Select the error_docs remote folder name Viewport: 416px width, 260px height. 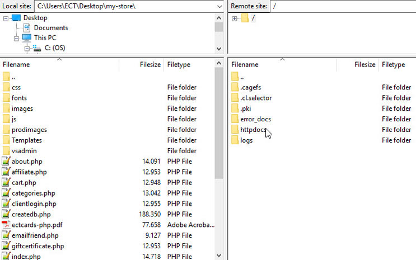tap(256, 119)
